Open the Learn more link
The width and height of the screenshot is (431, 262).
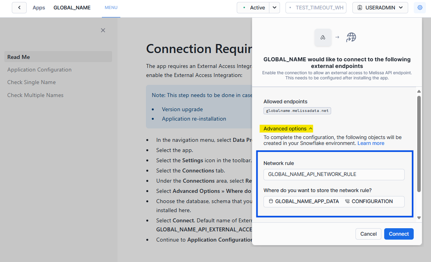(x=371, y=143)
